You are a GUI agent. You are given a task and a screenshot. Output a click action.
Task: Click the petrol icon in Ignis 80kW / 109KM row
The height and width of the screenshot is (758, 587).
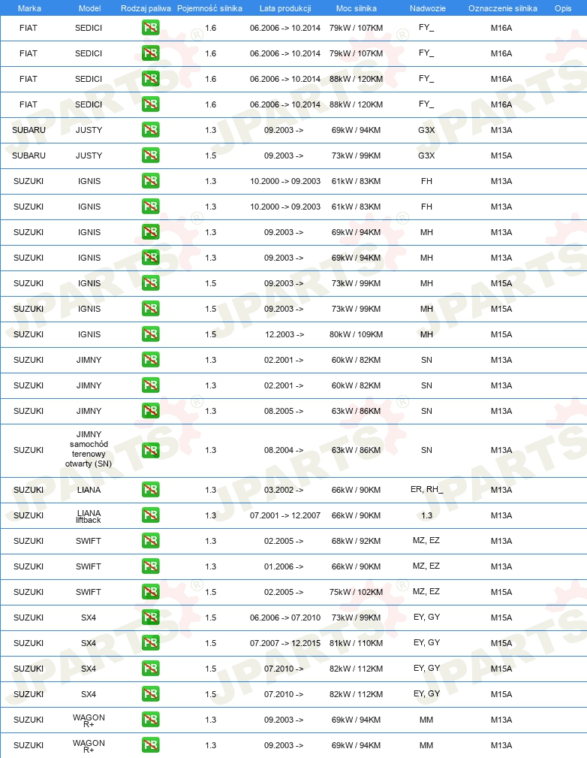point(151,334)
